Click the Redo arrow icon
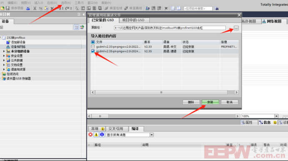The height and width of the screenshot is (161, 288). (x=67, y=8)
